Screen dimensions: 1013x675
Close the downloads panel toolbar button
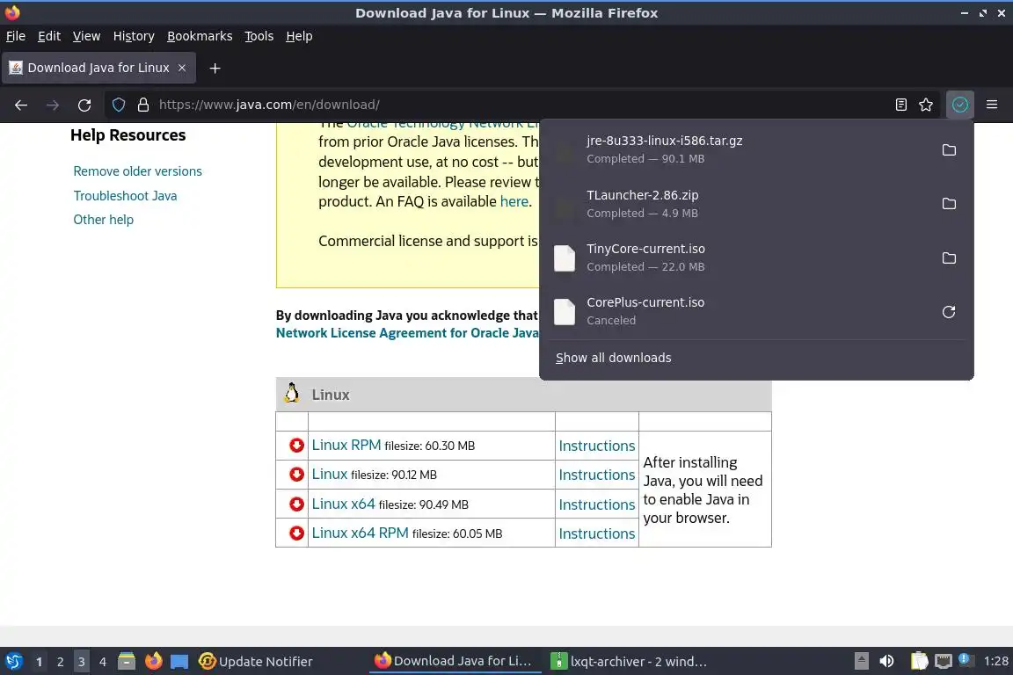click(x=960, y=105)
